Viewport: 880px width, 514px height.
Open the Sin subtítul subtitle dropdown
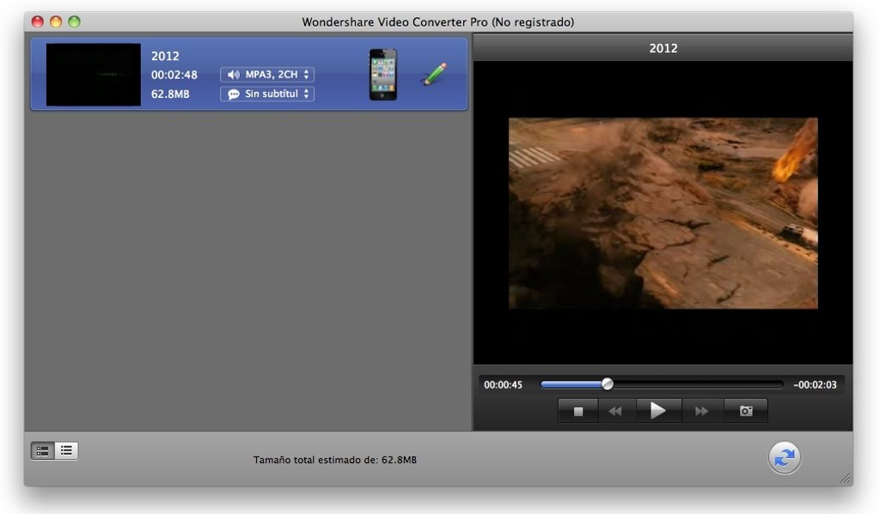coord(267,94)
